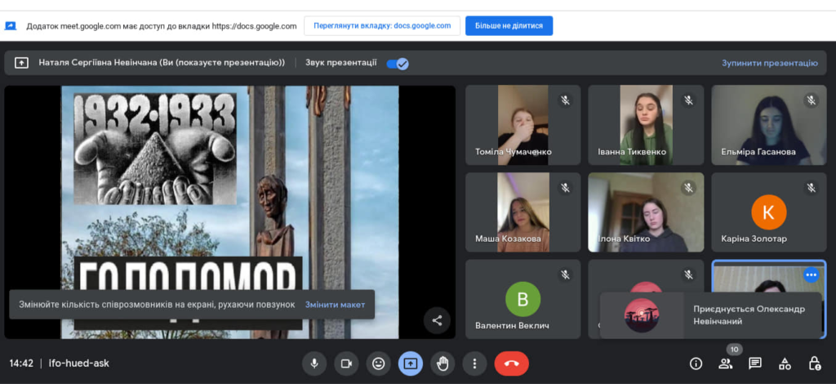The height and width of the screenshot is (384, 836).
Task: Click the Ельміра Гасанова video tile
Action: tap(769, 125)
